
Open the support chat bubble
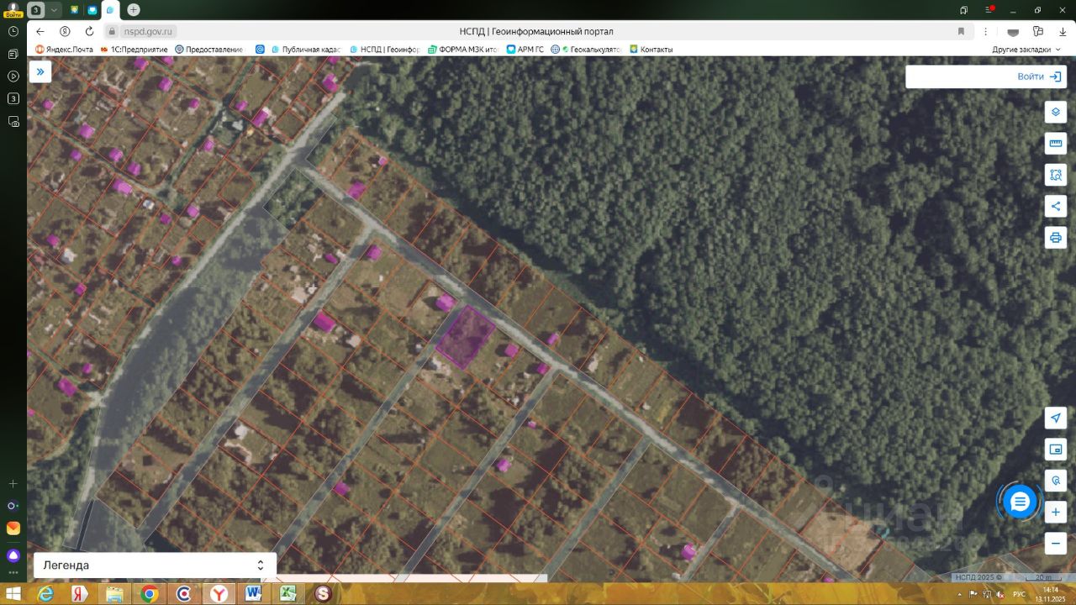(x=1020, y=502)
